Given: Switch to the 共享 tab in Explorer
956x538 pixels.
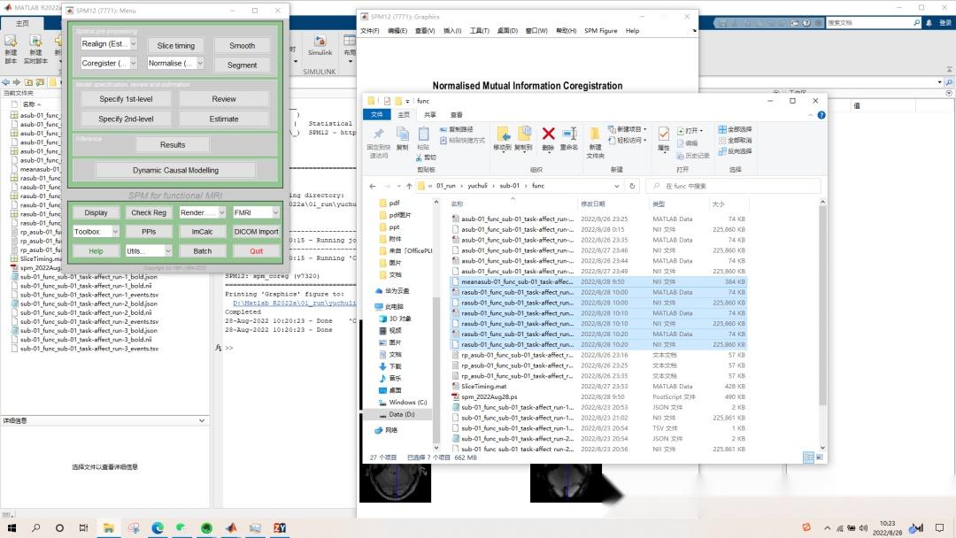Looking at the screenshot, I should (x=430, y=114).
